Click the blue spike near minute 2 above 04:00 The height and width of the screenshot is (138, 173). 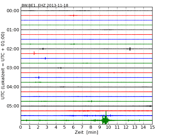coord(39,77)
